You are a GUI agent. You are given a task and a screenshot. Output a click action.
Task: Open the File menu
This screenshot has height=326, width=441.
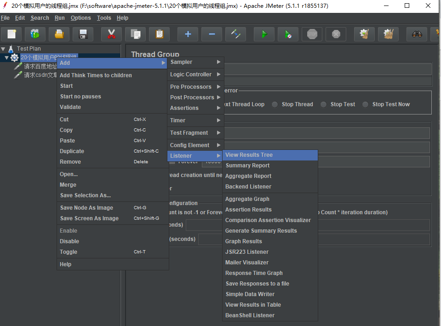pyautogui.click(x=5, y=18)
